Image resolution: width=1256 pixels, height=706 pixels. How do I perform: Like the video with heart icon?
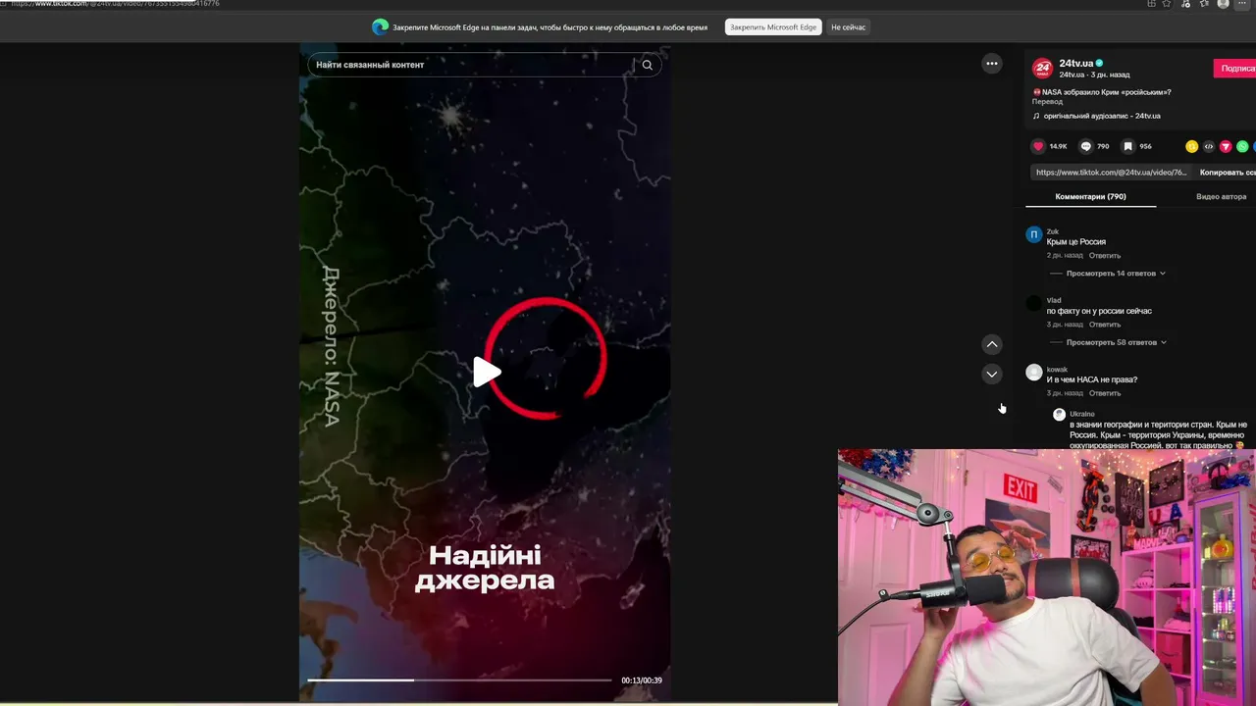coord(1038,146)
